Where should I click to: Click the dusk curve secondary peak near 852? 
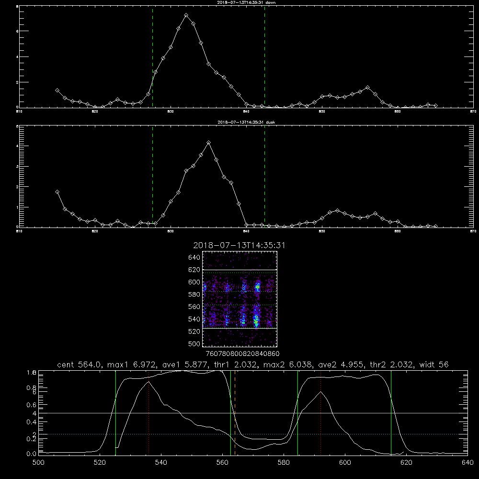point(337,210)
